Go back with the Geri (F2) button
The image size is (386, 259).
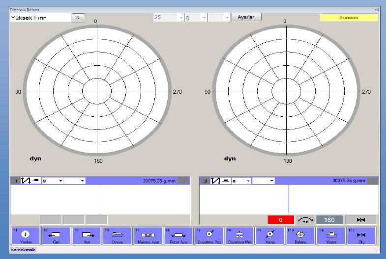click(x=56, y=235)
